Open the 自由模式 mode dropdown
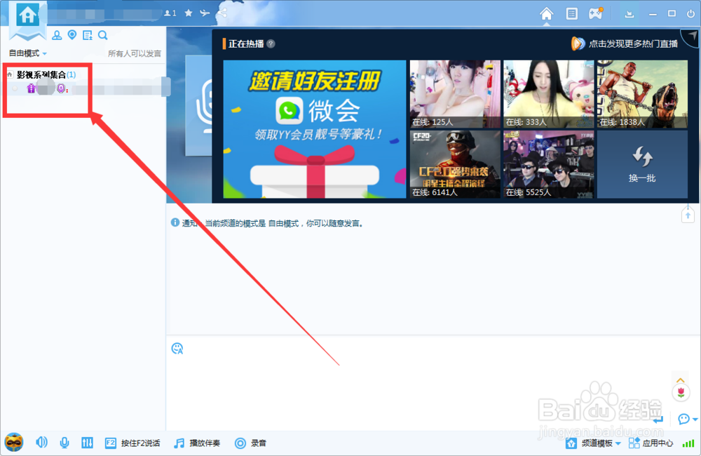This screenshot has width=701, height=456. pyautogui.click(x=28, y=53)
